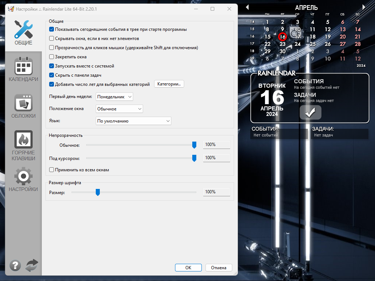Viewport: 375px width, 281px height.
Task: Click the question mark help icon
Action: coord(15,266)
